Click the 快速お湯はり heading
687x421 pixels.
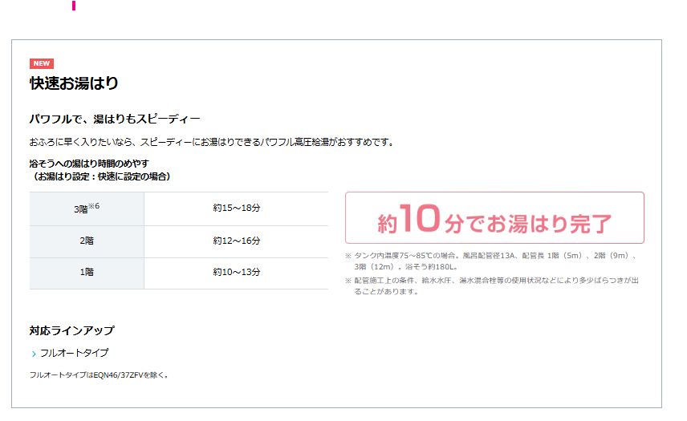[x=74, y=83]
